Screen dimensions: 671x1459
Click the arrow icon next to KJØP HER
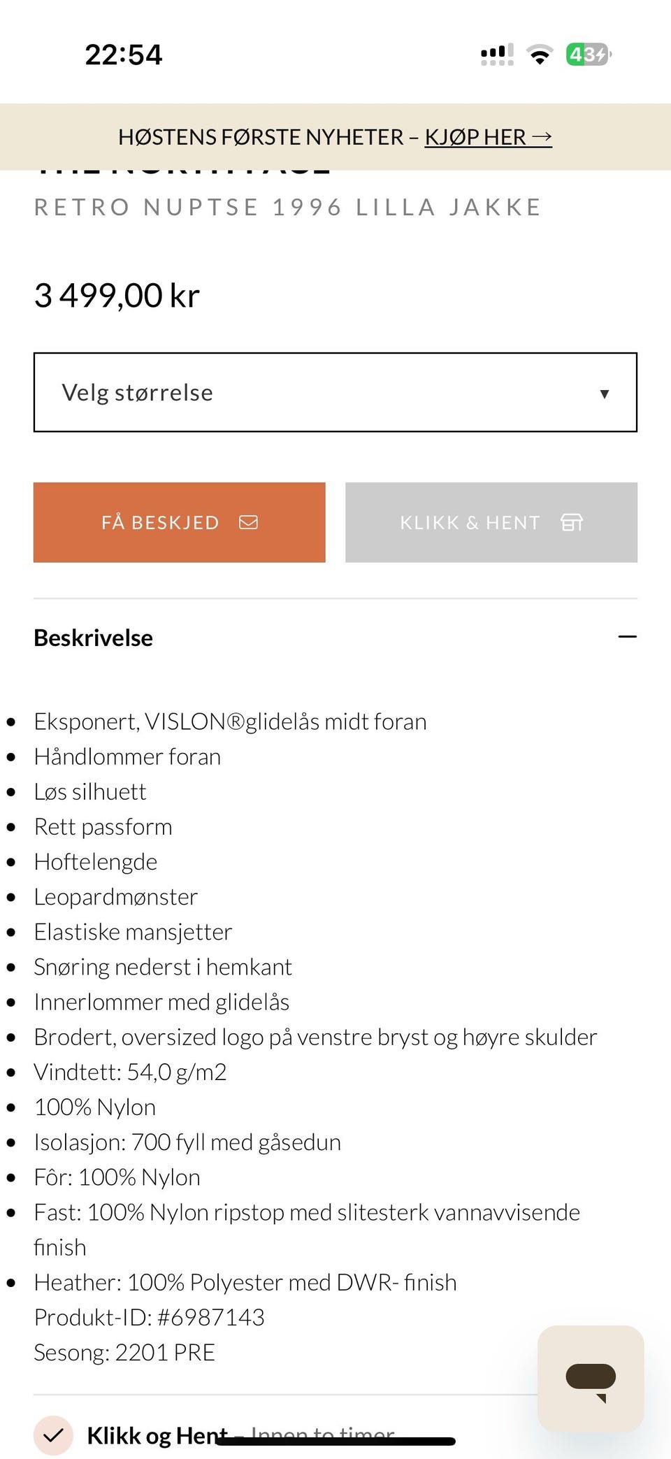point(541,137)
